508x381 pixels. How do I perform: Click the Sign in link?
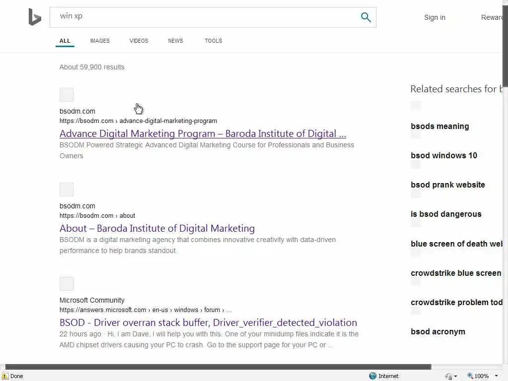435,17
